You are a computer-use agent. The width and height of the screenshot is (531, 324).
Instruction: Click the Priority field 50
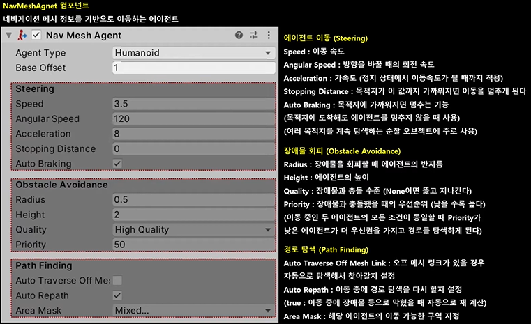[193, 245]
